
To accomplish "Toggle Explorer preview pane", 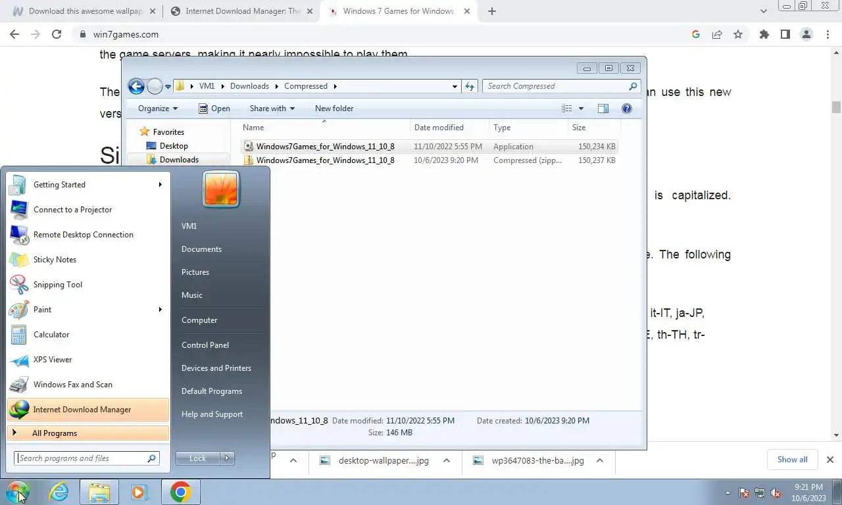I will (603, 108).
